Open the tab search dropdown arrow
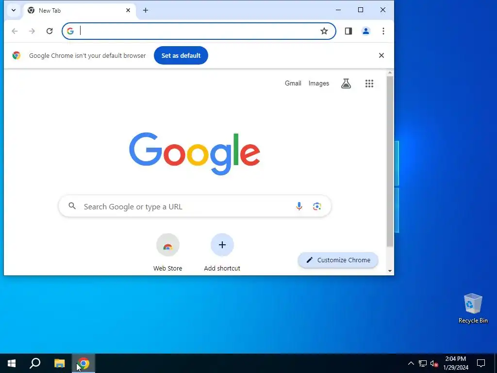Viewport: 497px width, 373px height. [x=13, y=10]
